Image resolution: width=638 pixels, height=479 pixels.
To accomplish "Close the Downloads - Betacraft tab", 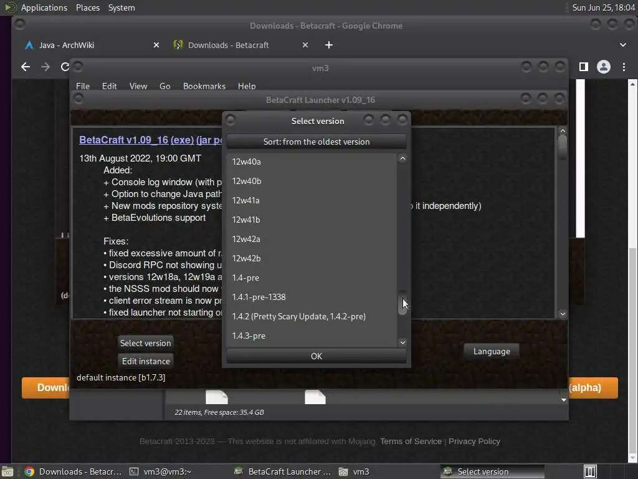I will (x=305, y=45).
